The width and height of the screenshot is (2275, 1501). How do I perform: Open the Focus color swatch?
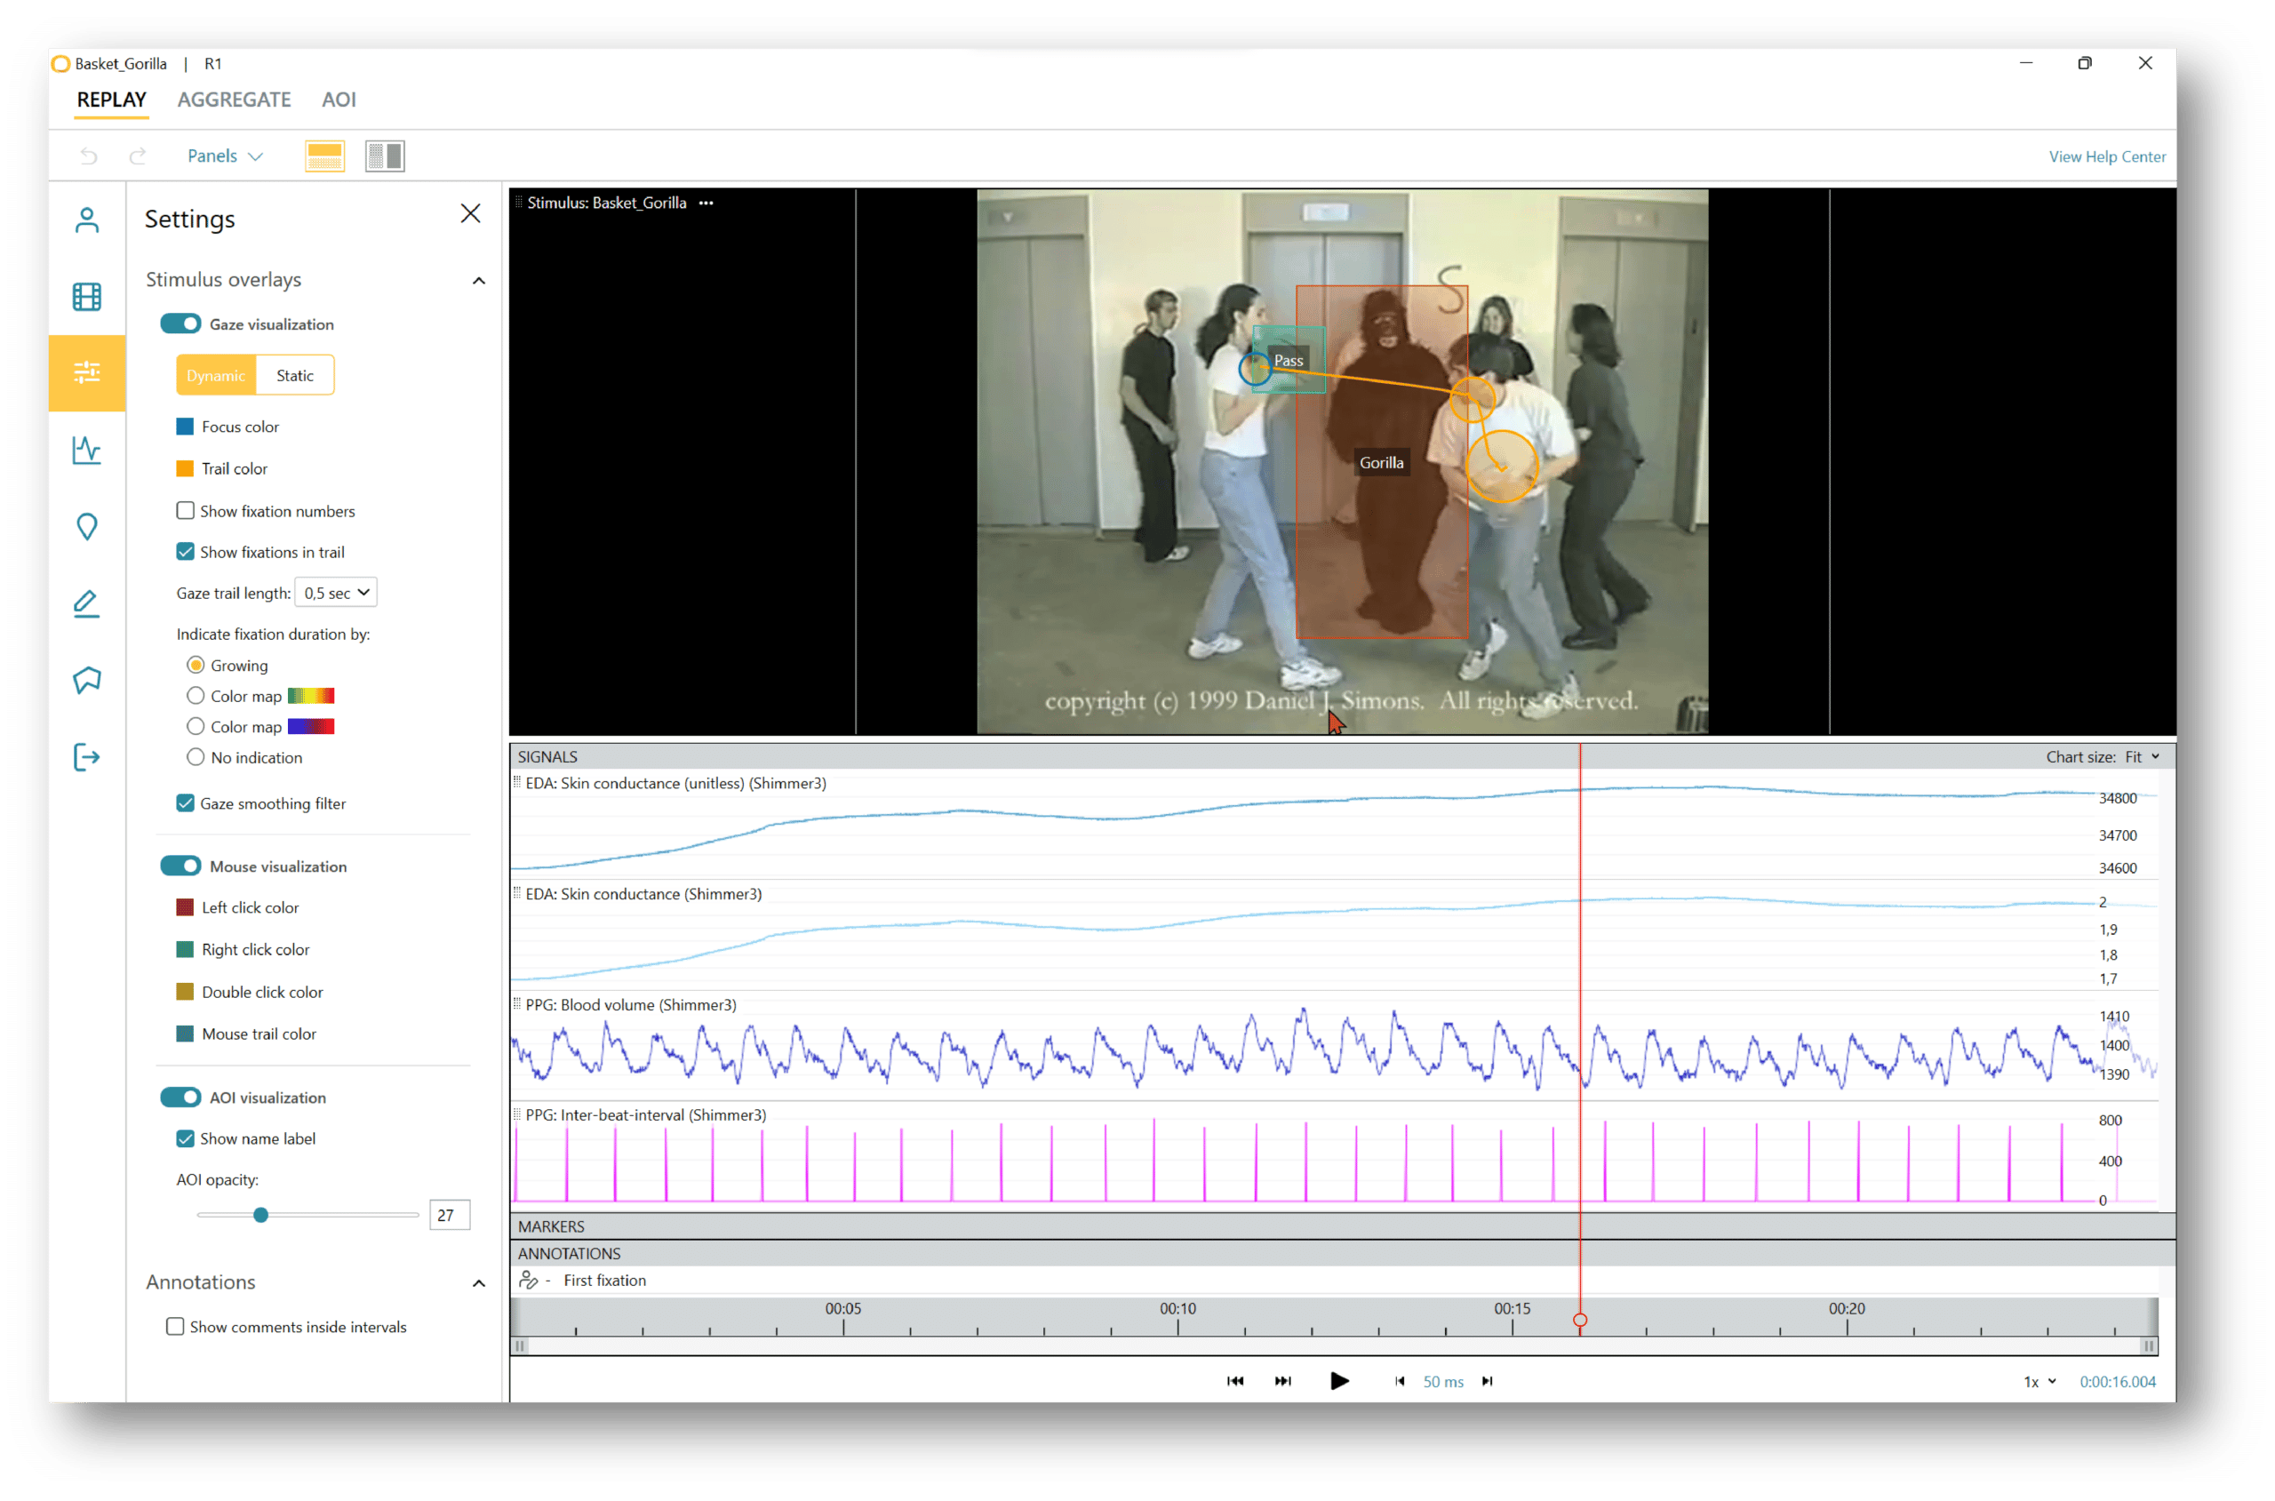(186, 427)
